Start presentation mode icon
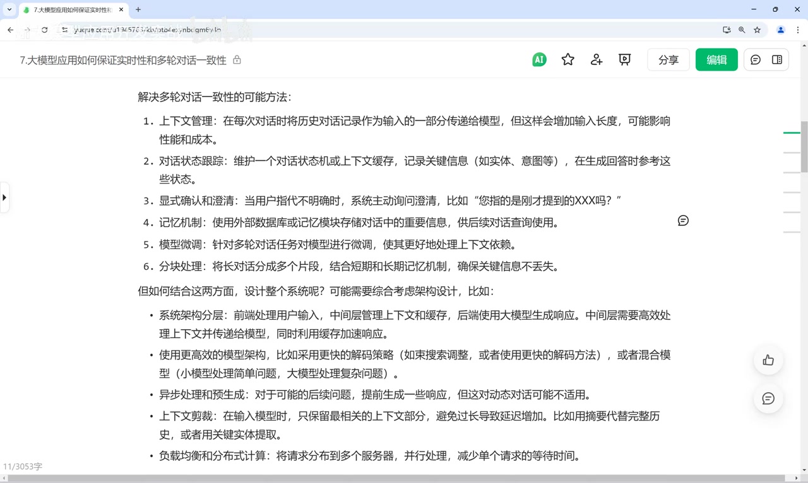 click(x=625, y=60)
